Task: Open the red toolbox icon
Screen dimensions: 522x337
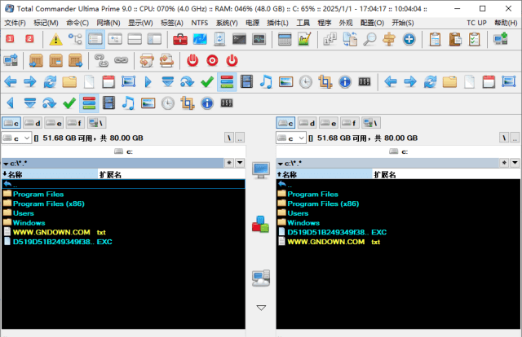Action: 180,39
